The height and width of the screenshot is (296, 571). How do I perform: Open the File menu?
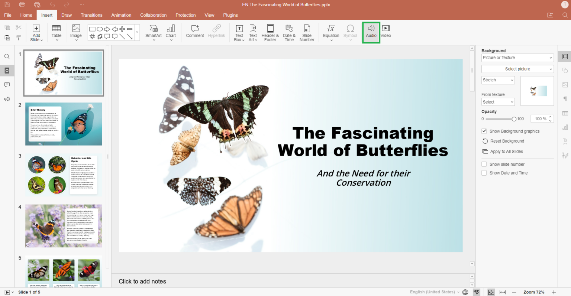7,15
